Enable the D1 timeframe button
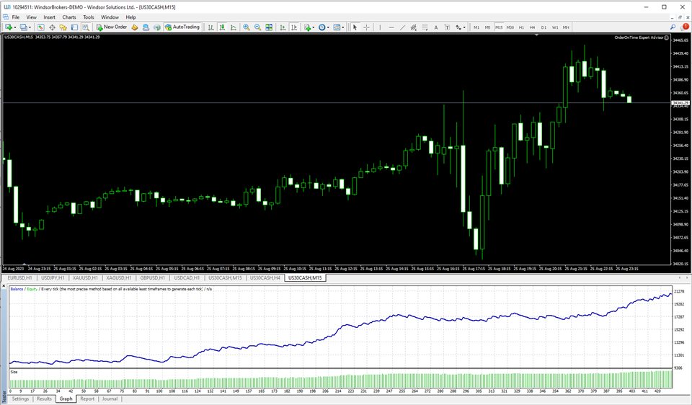692x405 pixels. (x=544, y=27)
